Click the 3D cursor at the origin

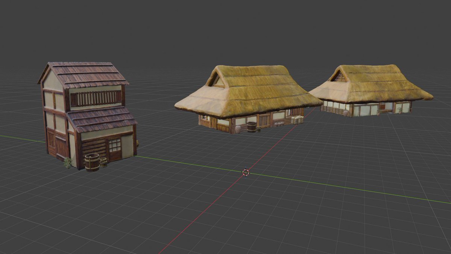[246, 172]
